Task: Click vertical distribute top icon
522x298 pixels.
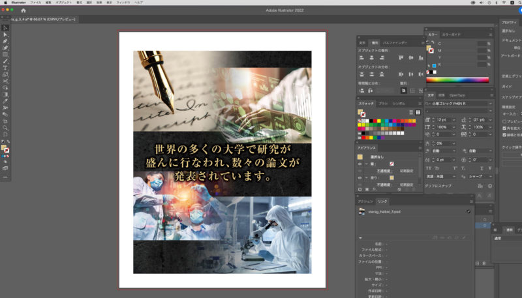Action: pyautogui.click(x=362, y=74)
